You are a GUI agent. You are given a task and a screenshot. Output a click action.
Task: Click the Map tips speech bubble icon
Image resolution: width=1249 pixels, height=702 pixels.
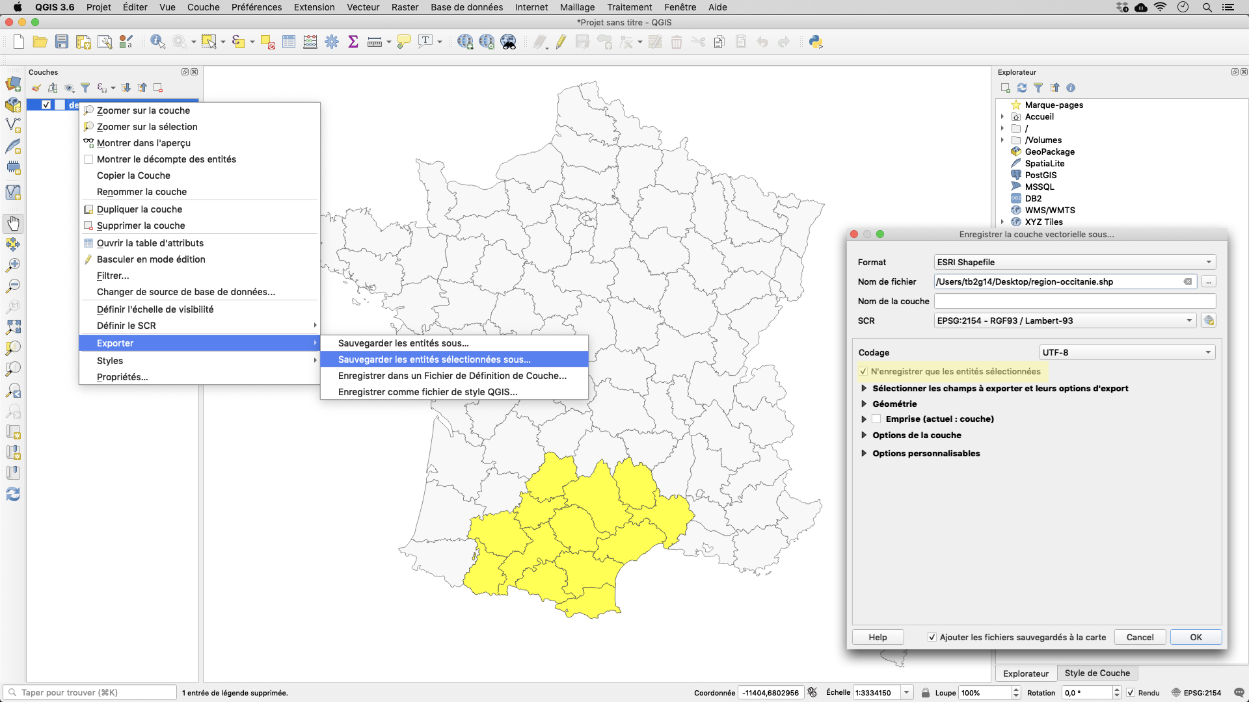tap(404, 42)
